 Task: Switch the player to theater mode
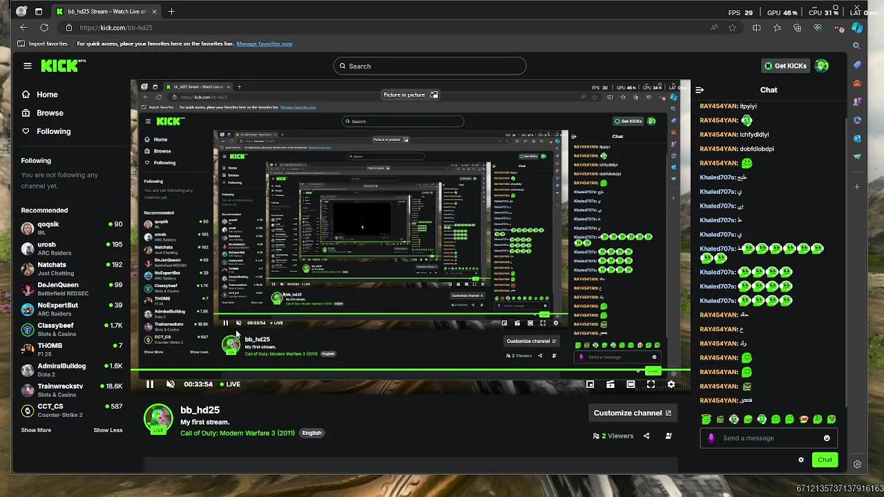coord(631,384)
